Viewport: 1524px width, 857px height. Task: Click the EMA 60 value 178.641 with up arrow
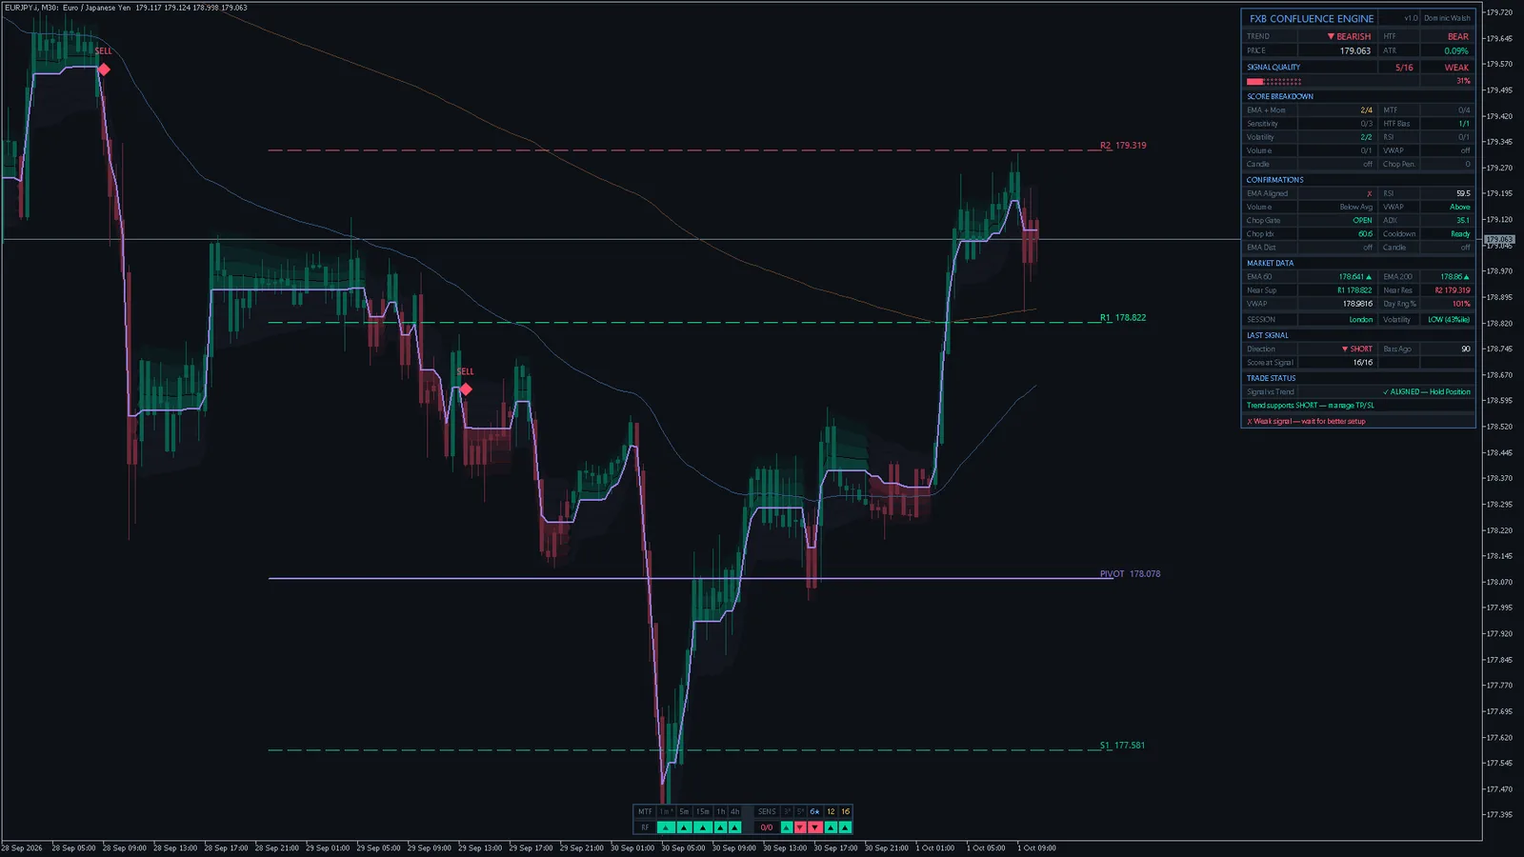(1355, 277)
